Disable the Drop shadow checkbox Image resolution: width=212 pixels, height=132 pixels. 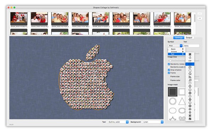point(169,70)
